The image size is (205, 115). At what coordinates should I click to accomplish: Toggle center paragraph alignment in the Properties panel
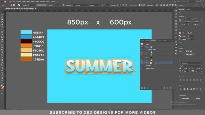point(184,80)
